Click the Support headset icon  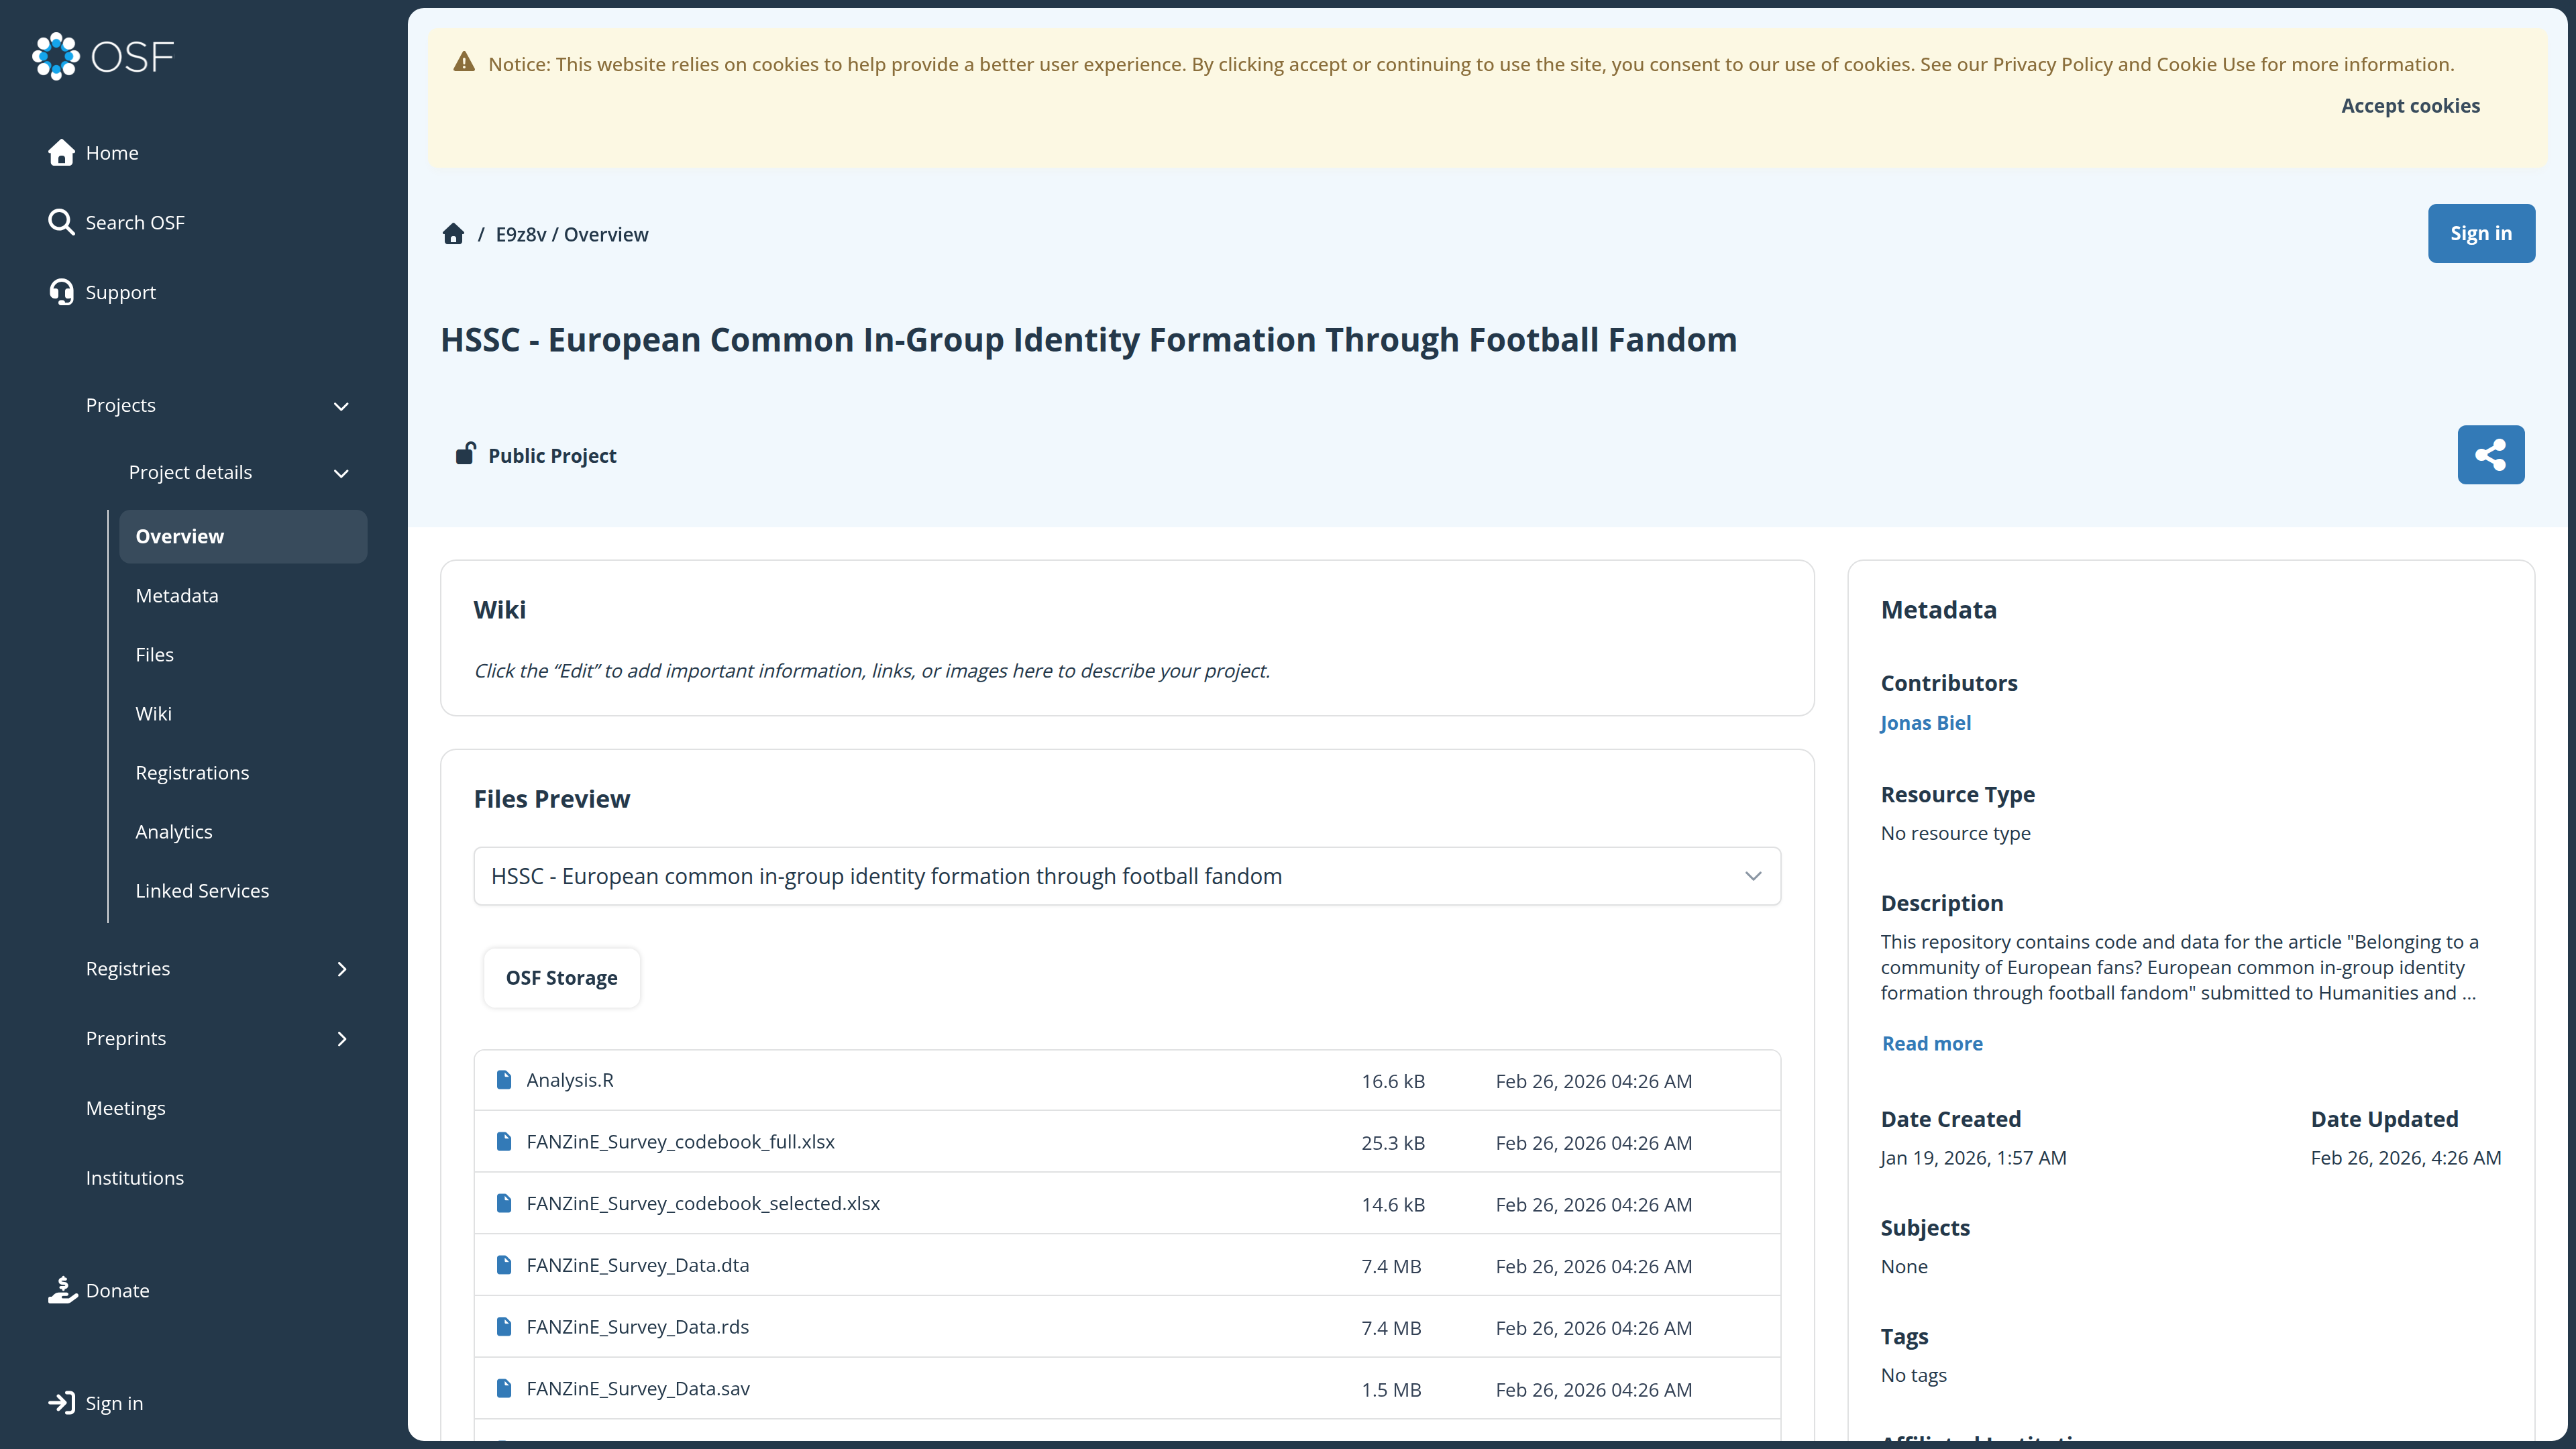(x=61, y=292)
